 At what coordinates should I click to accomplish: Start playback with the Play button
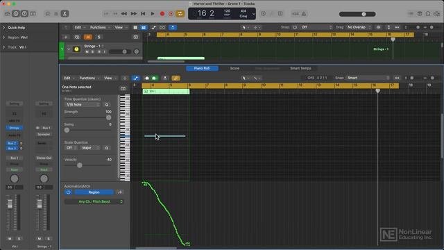(153, 14)
